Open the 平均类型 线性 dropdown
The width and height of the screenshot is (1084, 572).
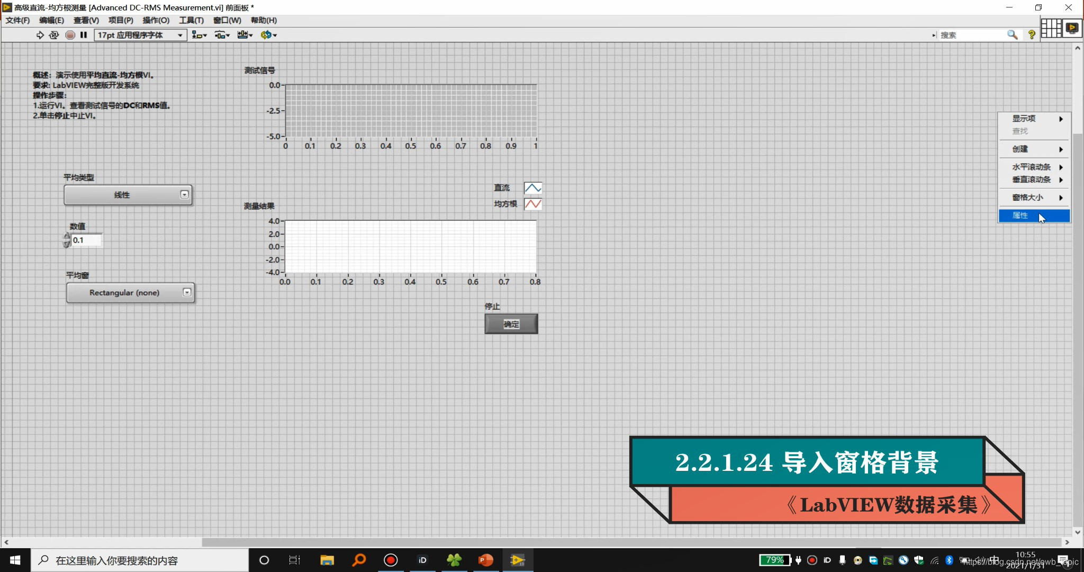click(x=128, y=195)
